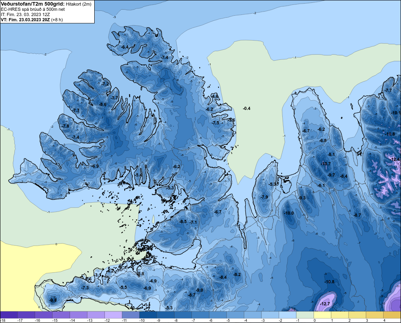Click the legend swatch between -10 and -9
The width and height of the screenshot is (401, 323).
tap(148, 315)
